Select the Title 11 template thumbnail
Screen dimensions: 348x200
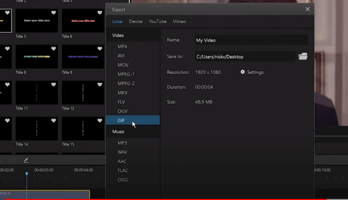pos(37,93)
